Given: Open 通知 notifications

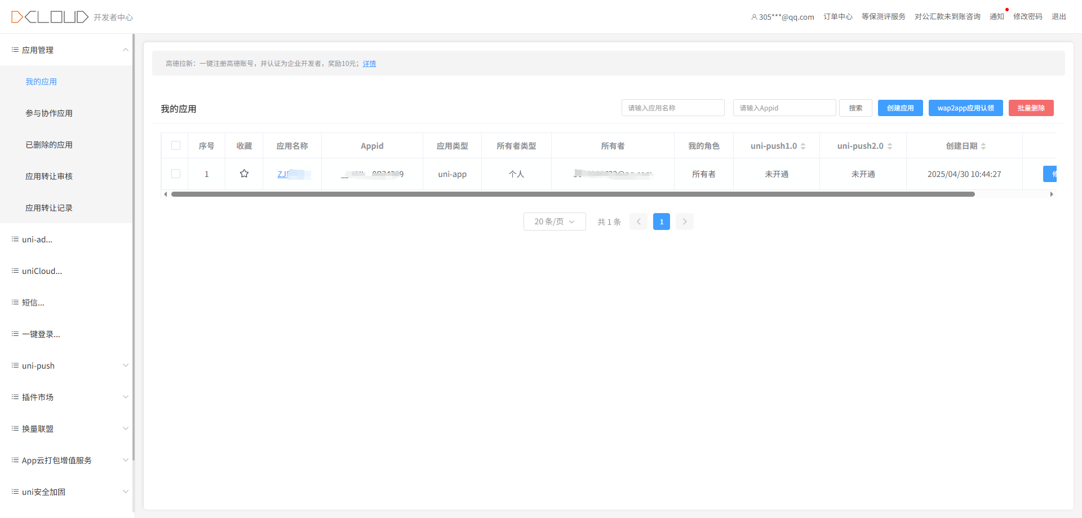Looking at the screenshot, I should pos(997,17).
